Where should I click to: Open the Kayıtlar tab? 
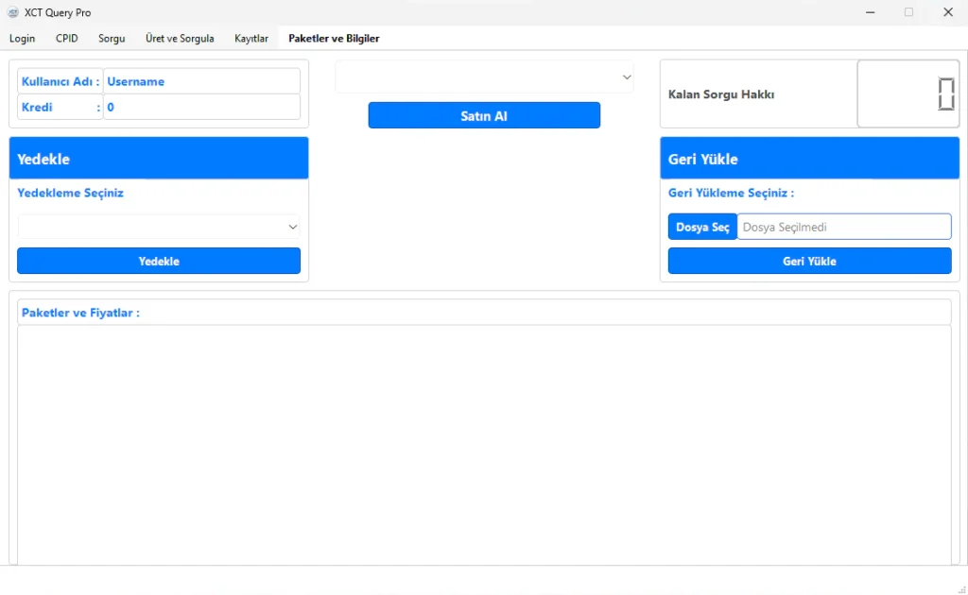click(251, 39)
